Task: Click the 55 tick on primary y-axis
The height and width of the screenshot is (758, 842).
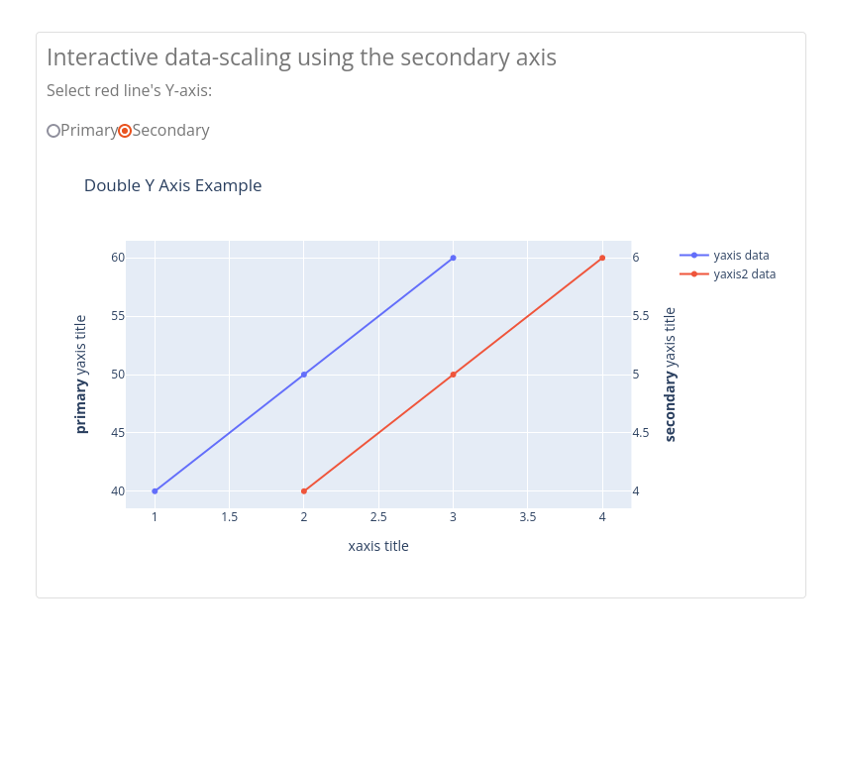Action: point(118,316)
